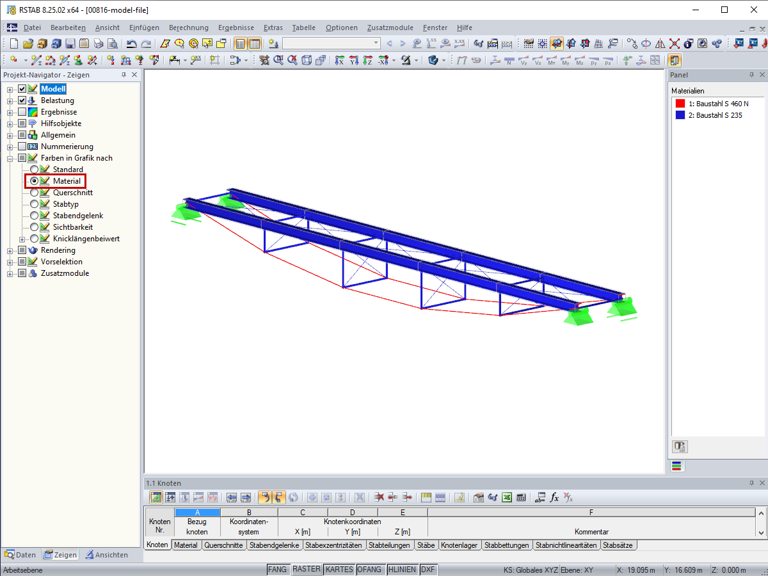Viewport: 768px width, 576px height.
Task: Click panel settings icon at bottom of Panel
Action: point(679,447)
